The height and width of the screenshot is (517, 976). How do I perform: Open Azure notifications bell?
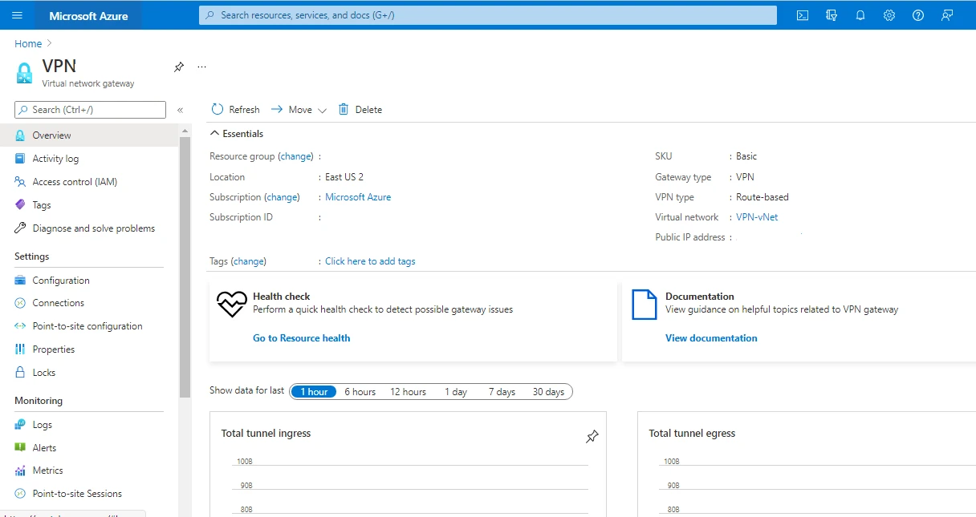(860, 14)
